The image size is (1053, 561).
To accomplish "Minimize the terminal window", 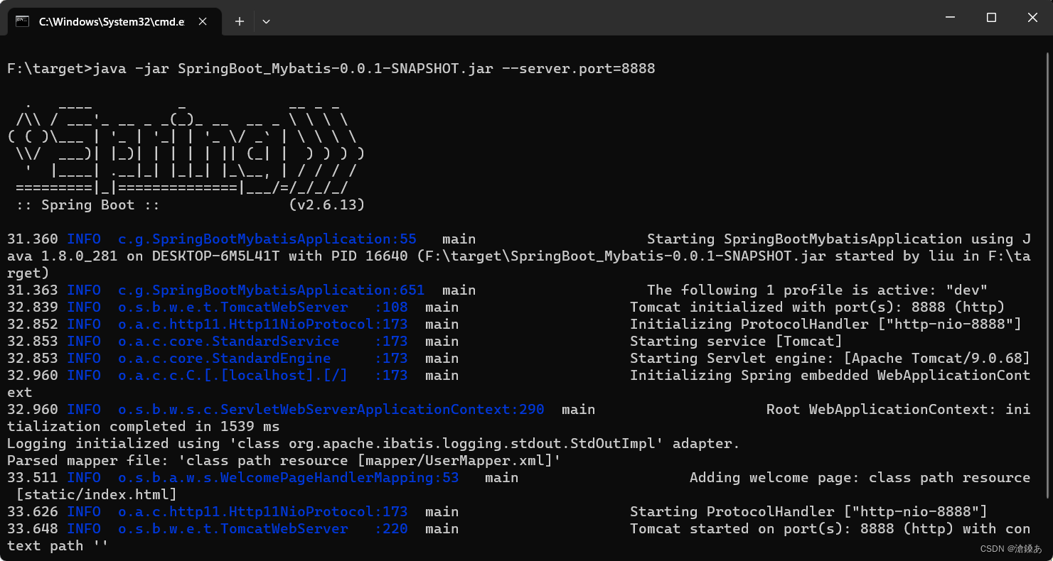I will (x=951, y=18).
